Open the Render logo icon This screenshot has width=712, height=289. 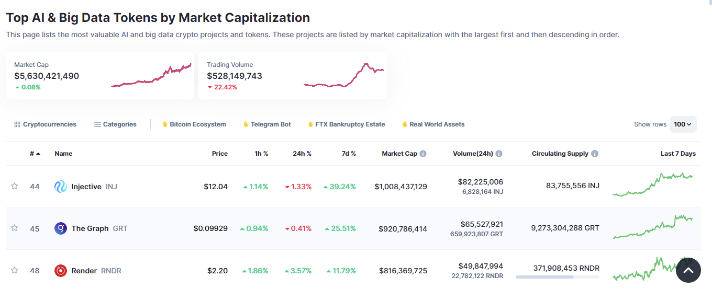click(x=61, y=271)
